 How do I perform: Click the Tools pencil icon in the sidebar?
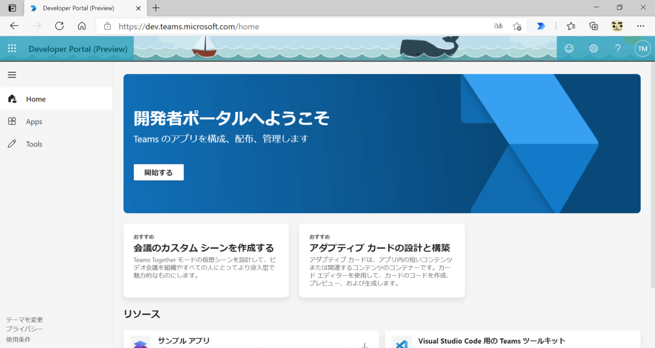tap(12, 144)
